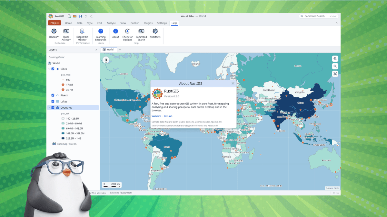Toggle the Rivers layer checkbox
This screenshot has width=387, height=217.
(53, 95)
